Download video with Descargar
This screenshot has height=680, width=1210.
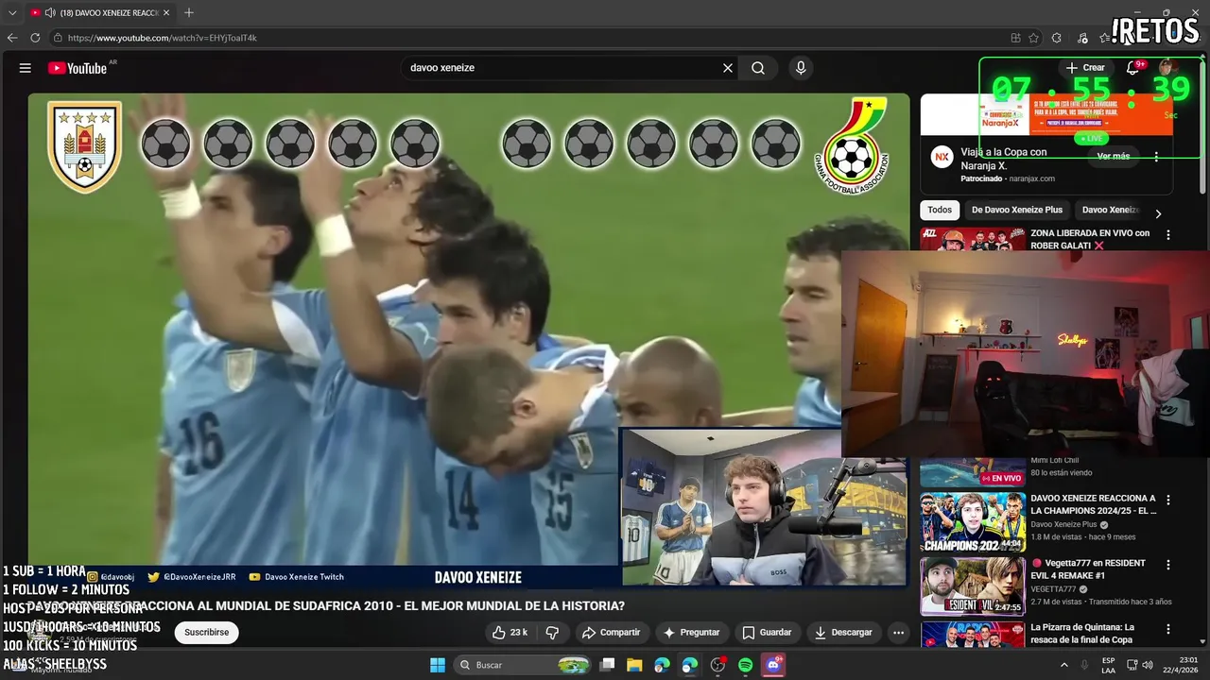point(843,633)
